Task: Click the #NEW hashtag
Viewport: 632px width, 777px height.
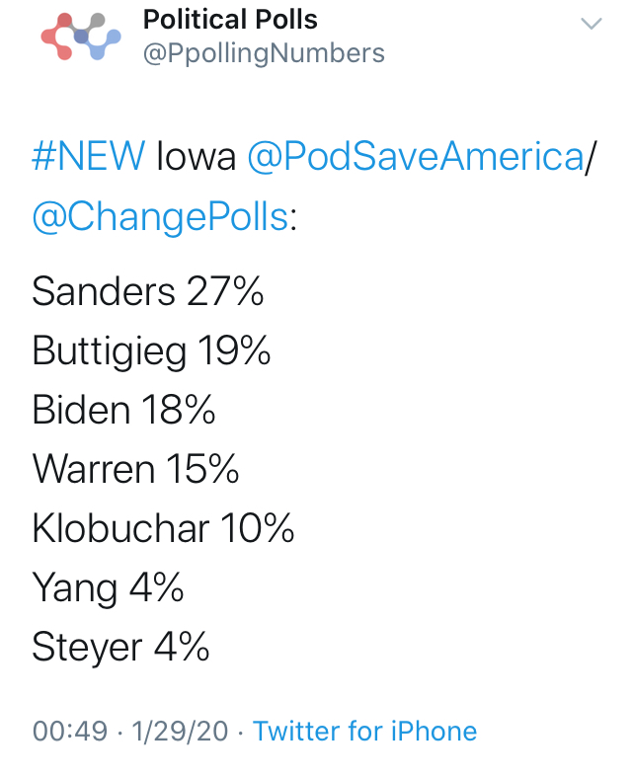Action: pos(89,156)
